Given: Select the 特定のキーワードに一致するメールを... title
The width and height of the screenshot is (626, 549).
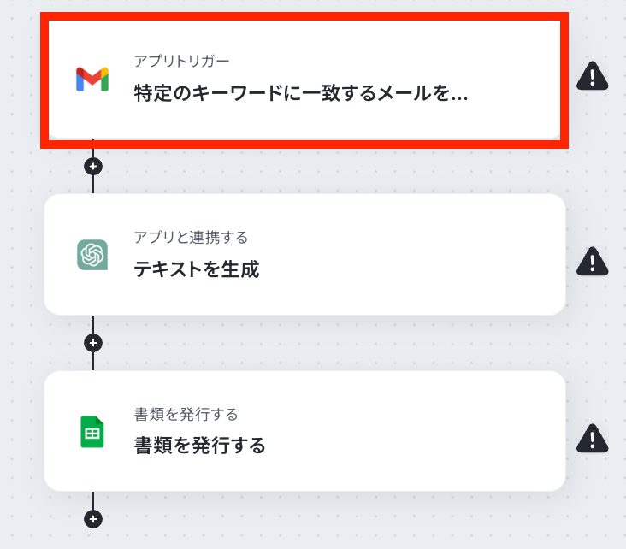Looking at the screenshot, I should pyautogui.click(x=301, y=93).
